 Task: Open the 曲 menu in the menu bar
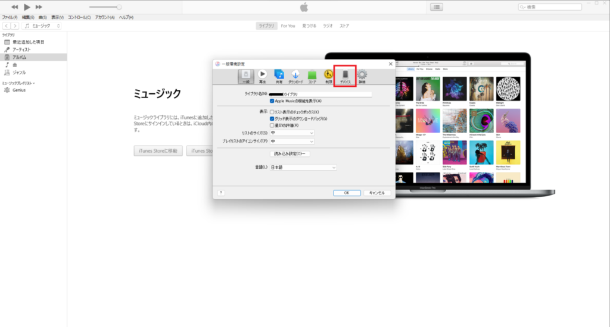(x=43, y=17)
